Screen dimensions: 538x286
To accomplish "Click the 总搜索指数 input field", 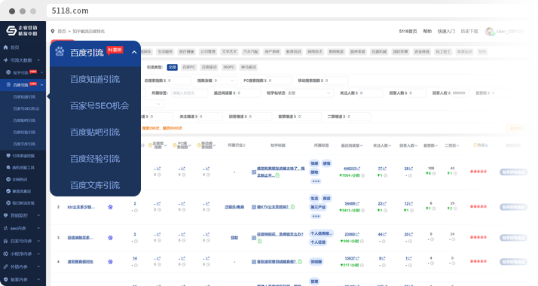I will 179,81.
